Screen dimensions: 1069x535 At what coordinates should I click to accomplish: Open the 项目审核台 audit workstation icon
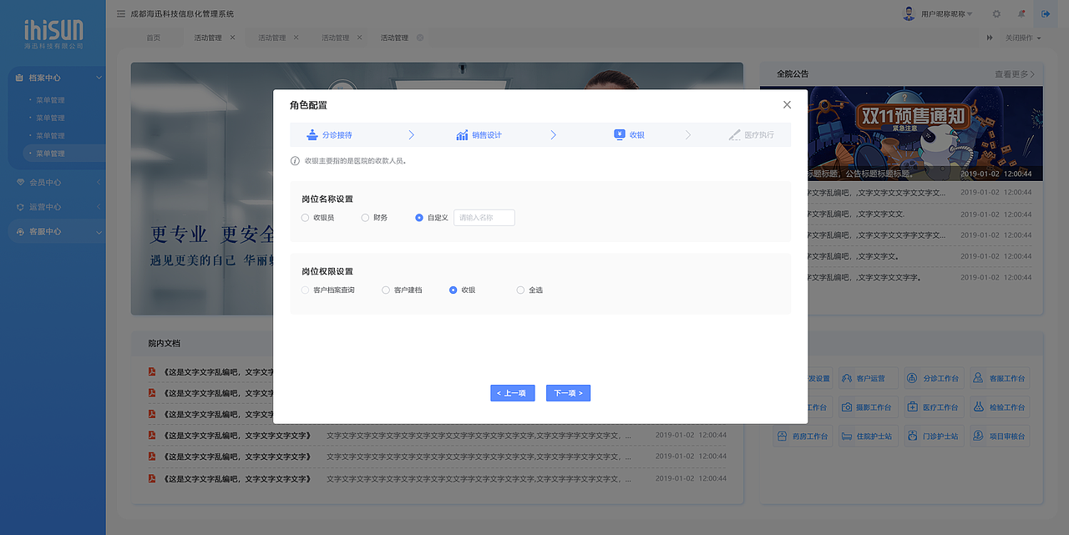click(x=1000, y=436)
